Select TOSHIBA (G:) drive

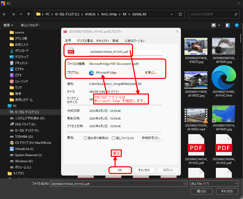(x=21, y=137)
